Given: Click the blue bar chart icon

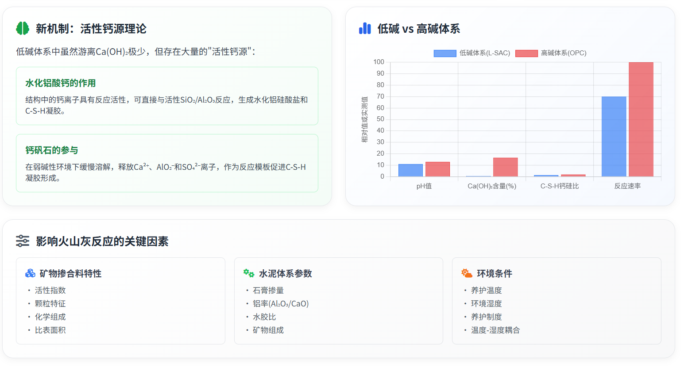Looking at the screenshot, I should [x=365, y=29].
